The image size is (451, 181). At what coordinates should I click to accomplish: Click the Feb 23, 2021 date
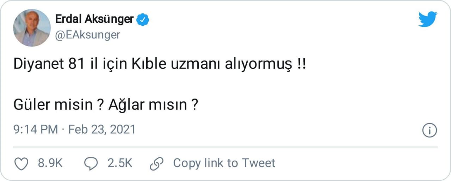[x=102, y=129]
